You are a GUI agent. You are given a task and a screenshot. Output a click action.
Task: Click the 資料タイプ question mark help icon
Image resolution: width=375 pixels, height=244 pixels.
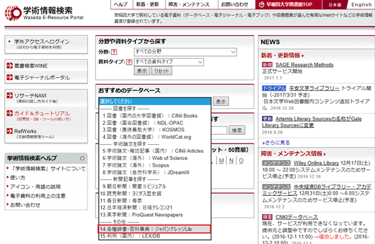tap(129, 62)
